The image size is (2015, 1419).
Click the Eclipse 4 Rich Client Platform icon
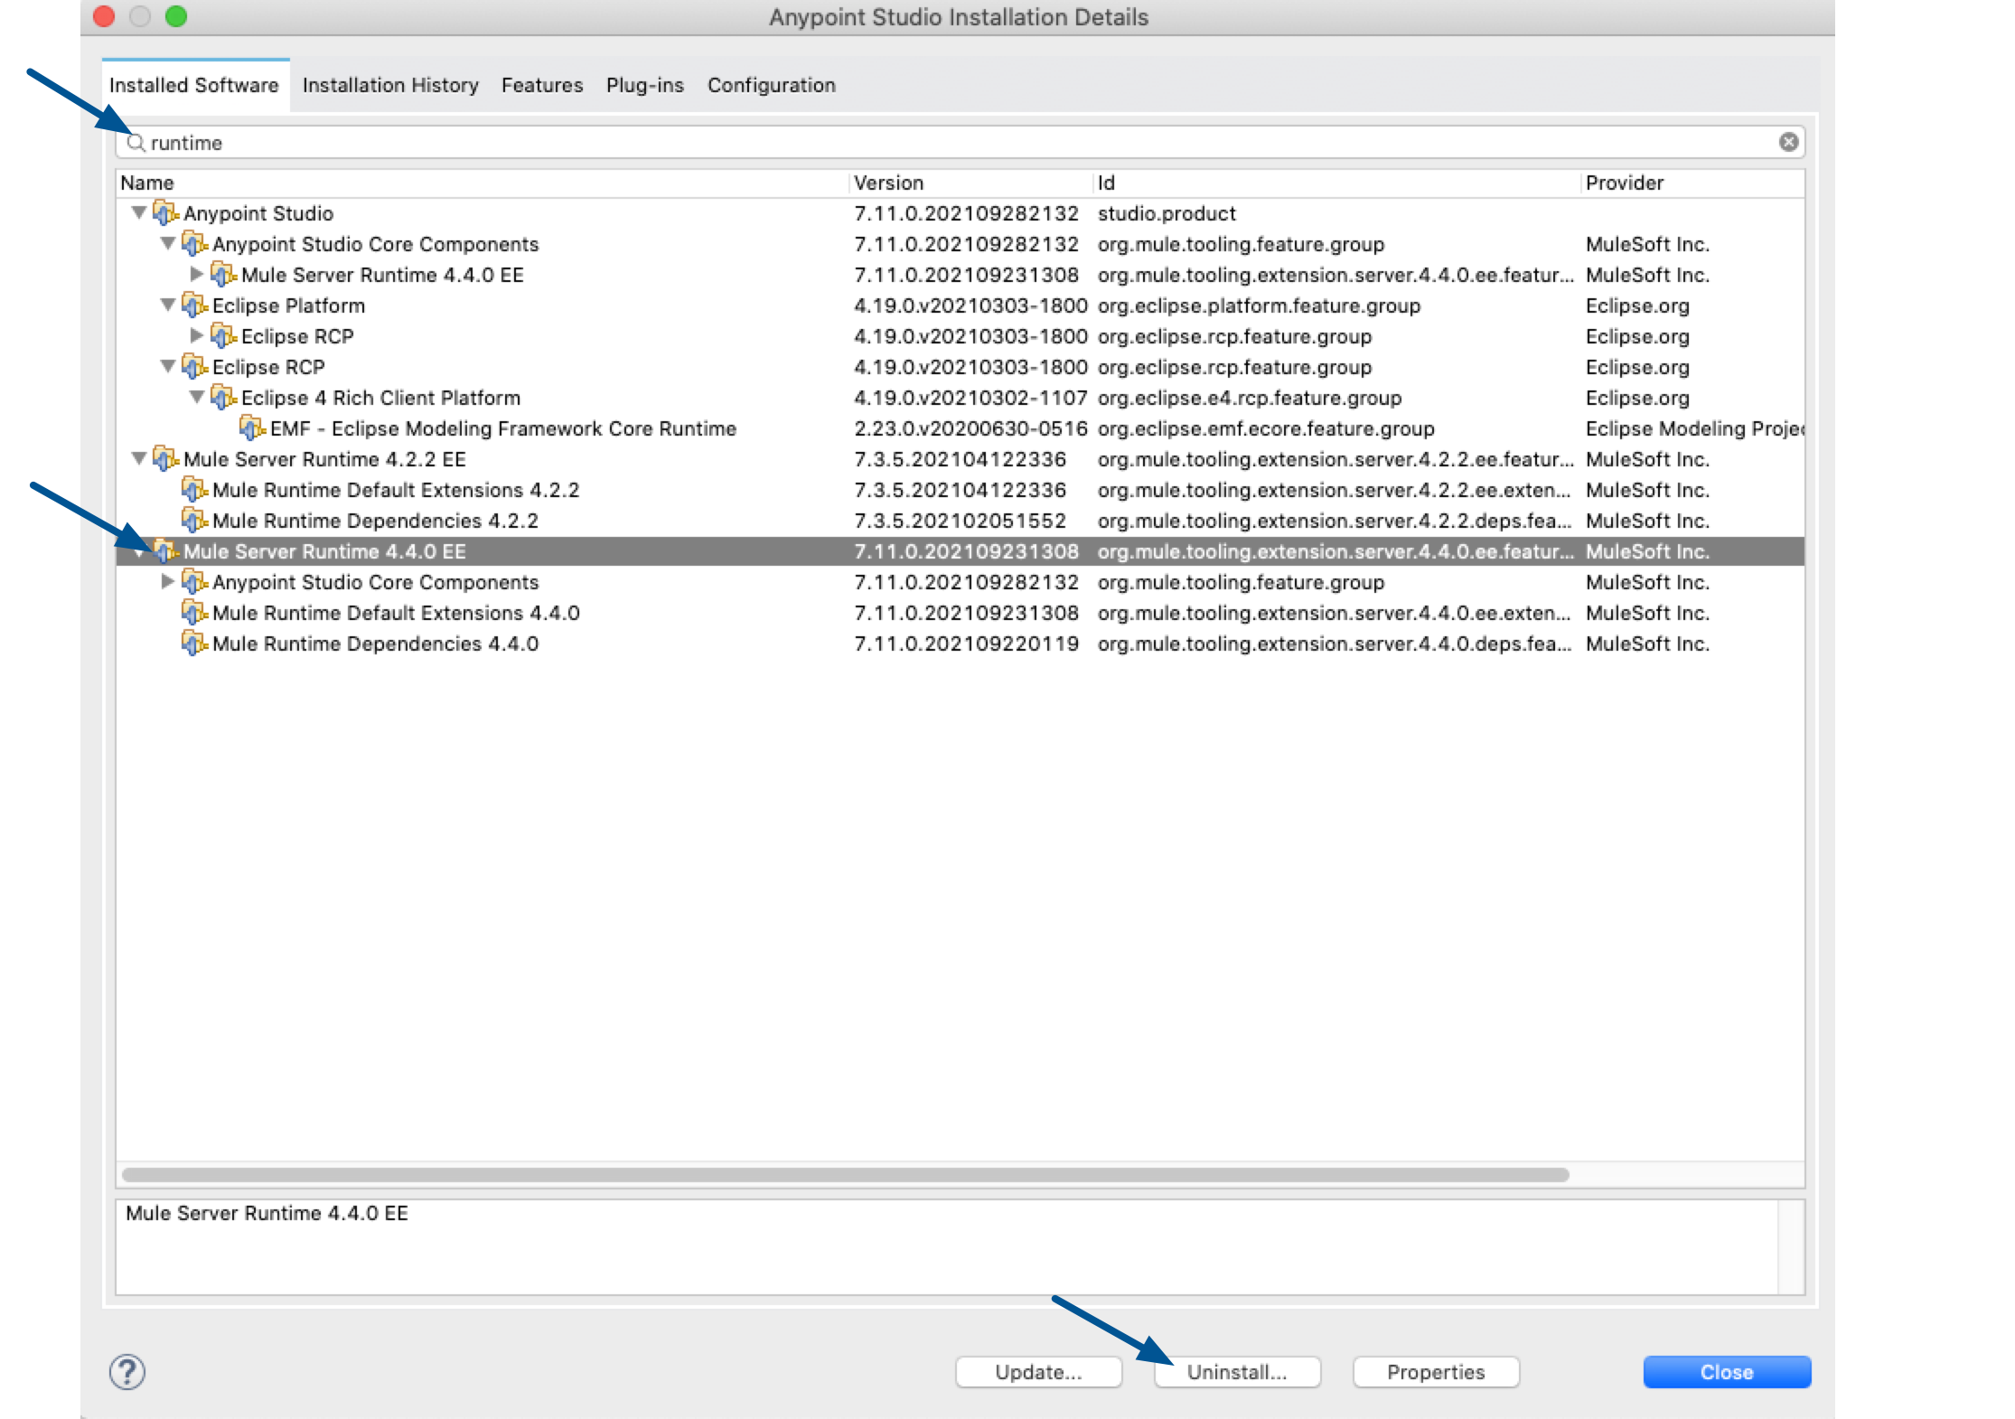tap(223, 398)
